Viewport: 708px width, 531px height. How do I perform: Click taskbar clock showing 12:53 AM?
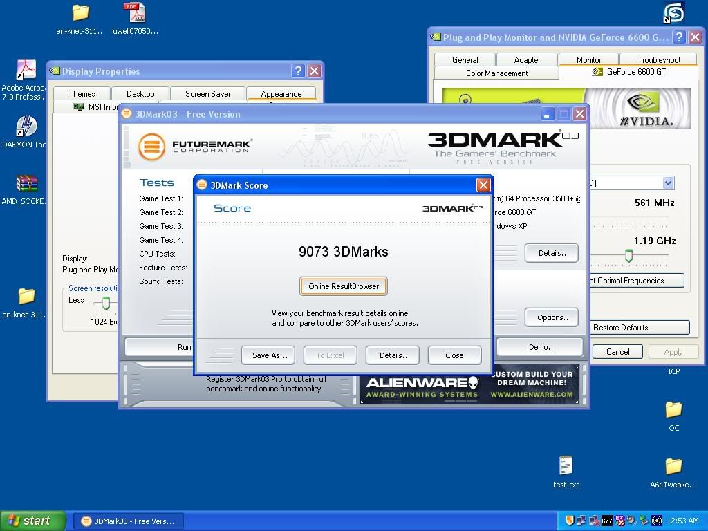pyautogui.click(x=682, y=521)
